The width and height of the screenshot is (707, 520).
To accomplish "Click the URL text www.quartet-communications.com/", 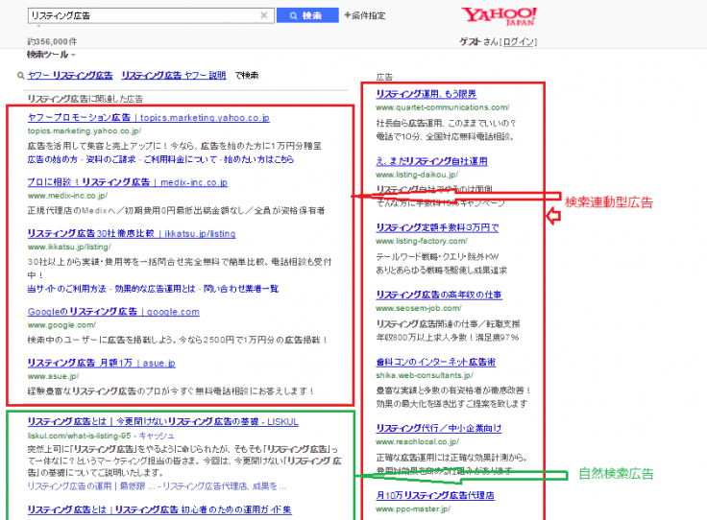I will 443,107.
